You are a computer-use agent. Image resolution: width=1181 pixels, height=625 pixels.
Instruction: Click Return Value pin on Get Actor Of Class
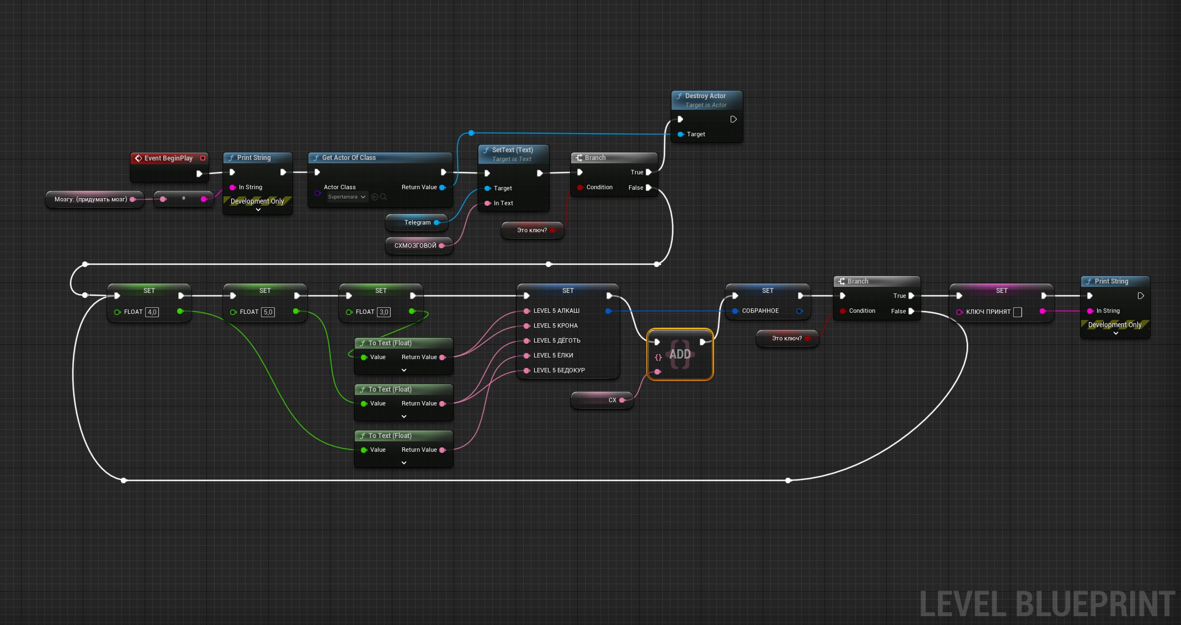[442, 188]
